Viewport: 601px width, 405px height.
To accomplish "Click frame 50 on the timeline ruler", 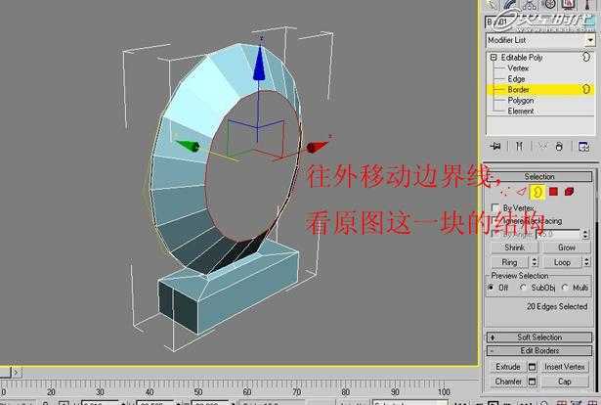I will coord(198,391).
